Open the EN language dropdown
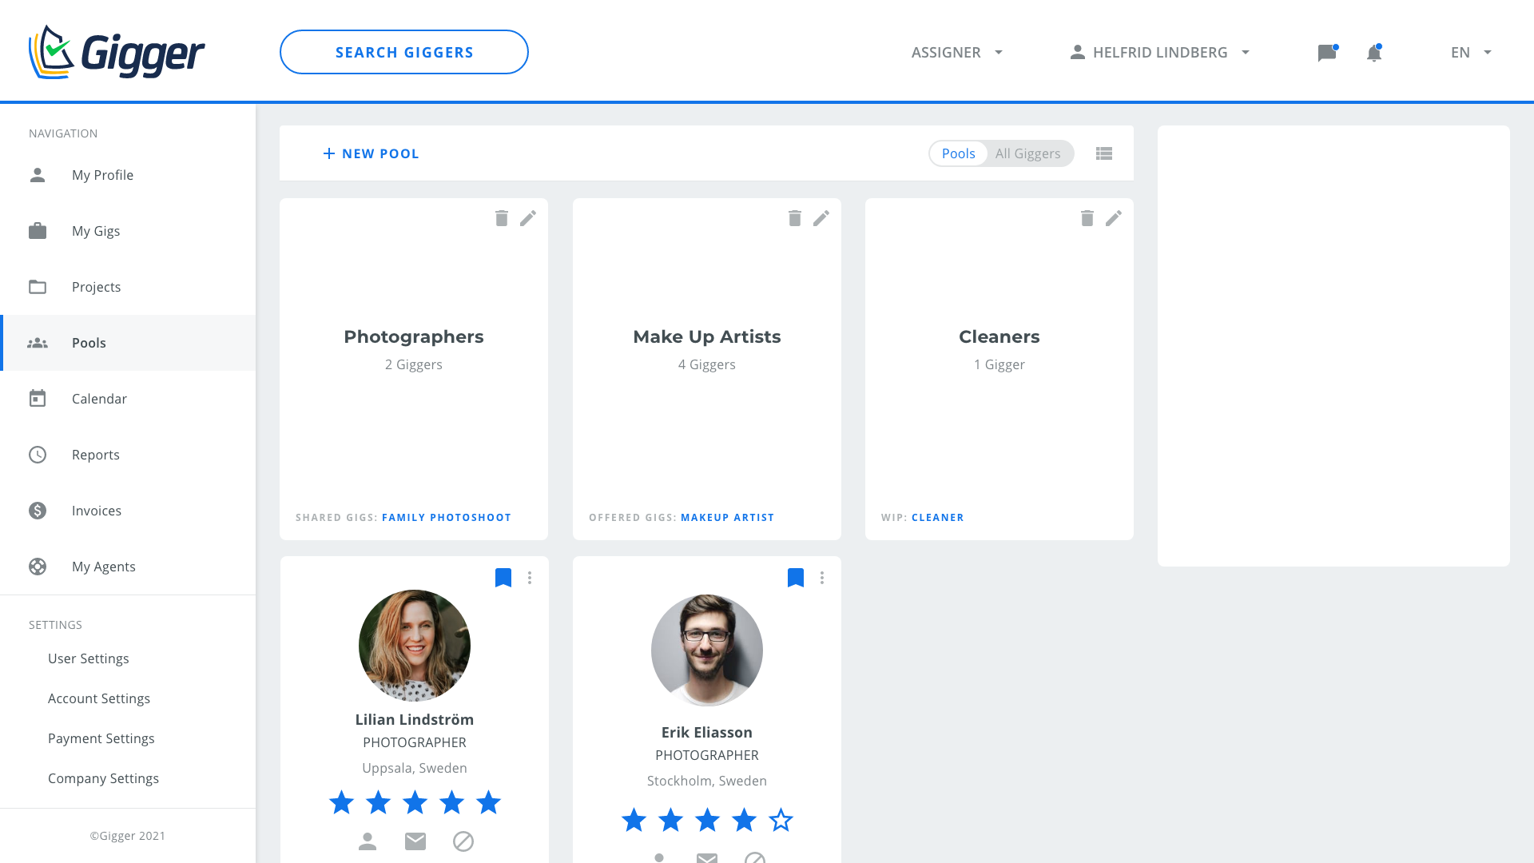 [1471, 53]
